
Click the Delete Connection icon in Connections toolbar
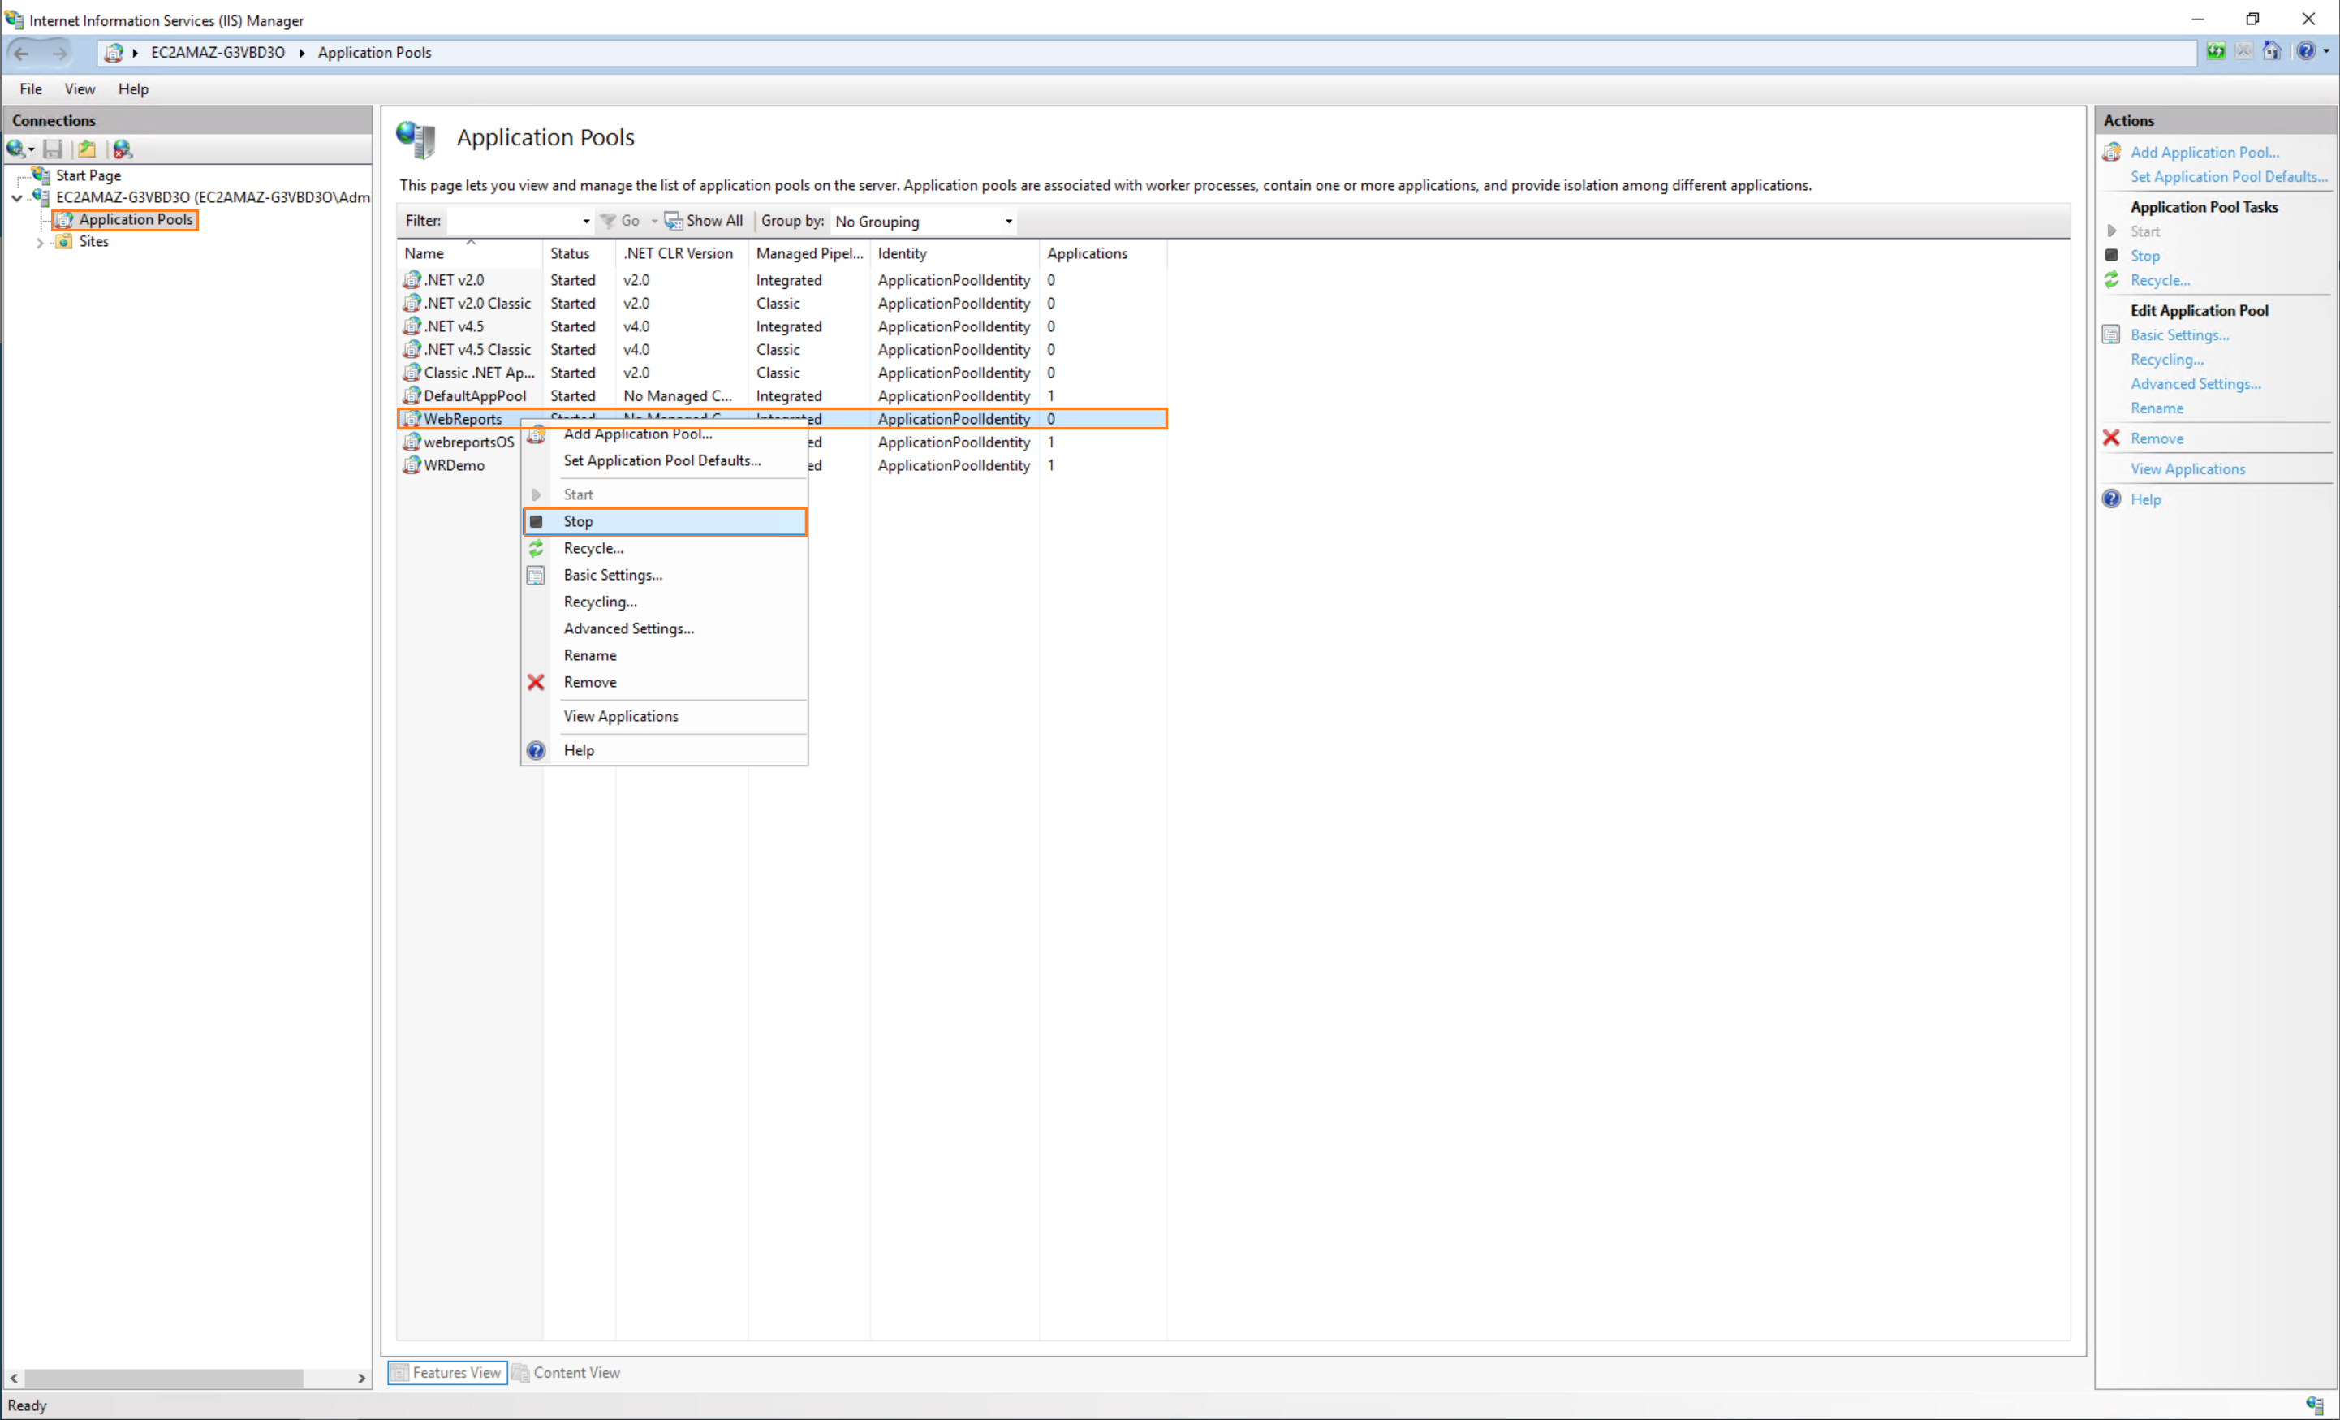tap(123, 149)
